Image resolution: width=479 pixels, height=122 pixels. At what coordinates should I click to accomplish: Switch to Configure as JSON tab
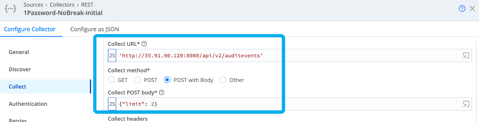[95, 29]
